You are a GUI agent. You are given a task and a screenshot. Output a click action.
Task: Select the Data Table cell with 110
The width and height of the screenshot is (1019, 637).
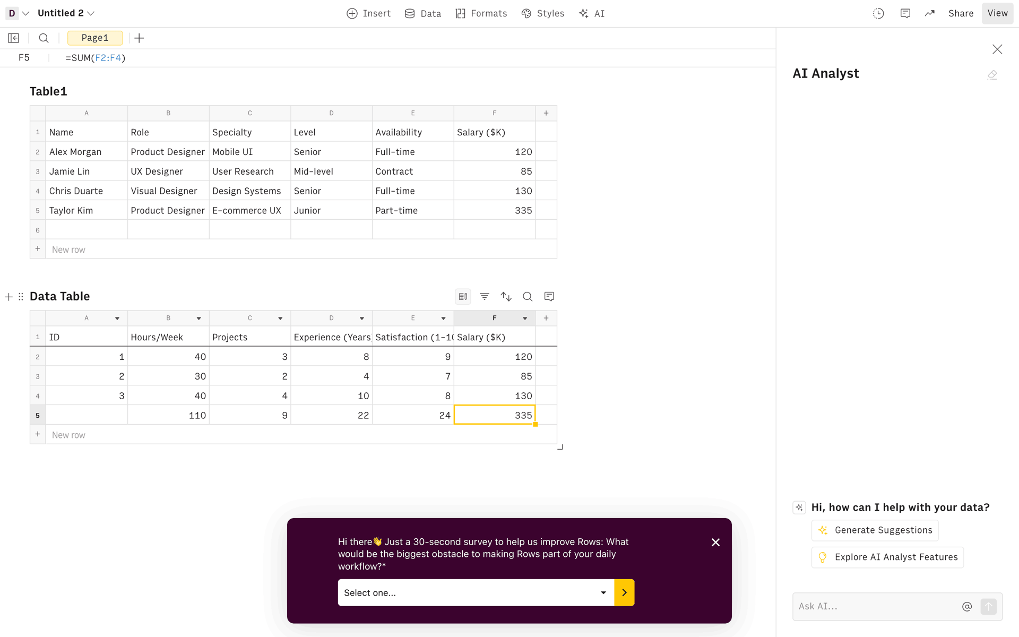(x=168, y=415)
